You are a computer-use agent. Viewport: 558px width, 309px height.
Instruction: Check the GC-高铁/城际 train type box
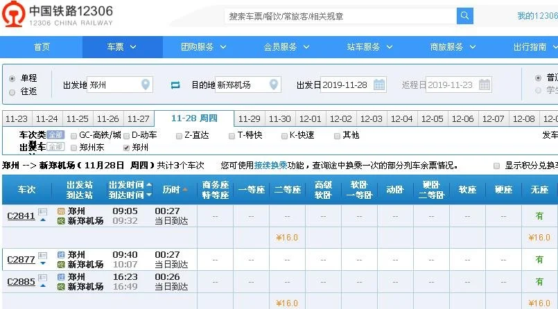[73, 136]
